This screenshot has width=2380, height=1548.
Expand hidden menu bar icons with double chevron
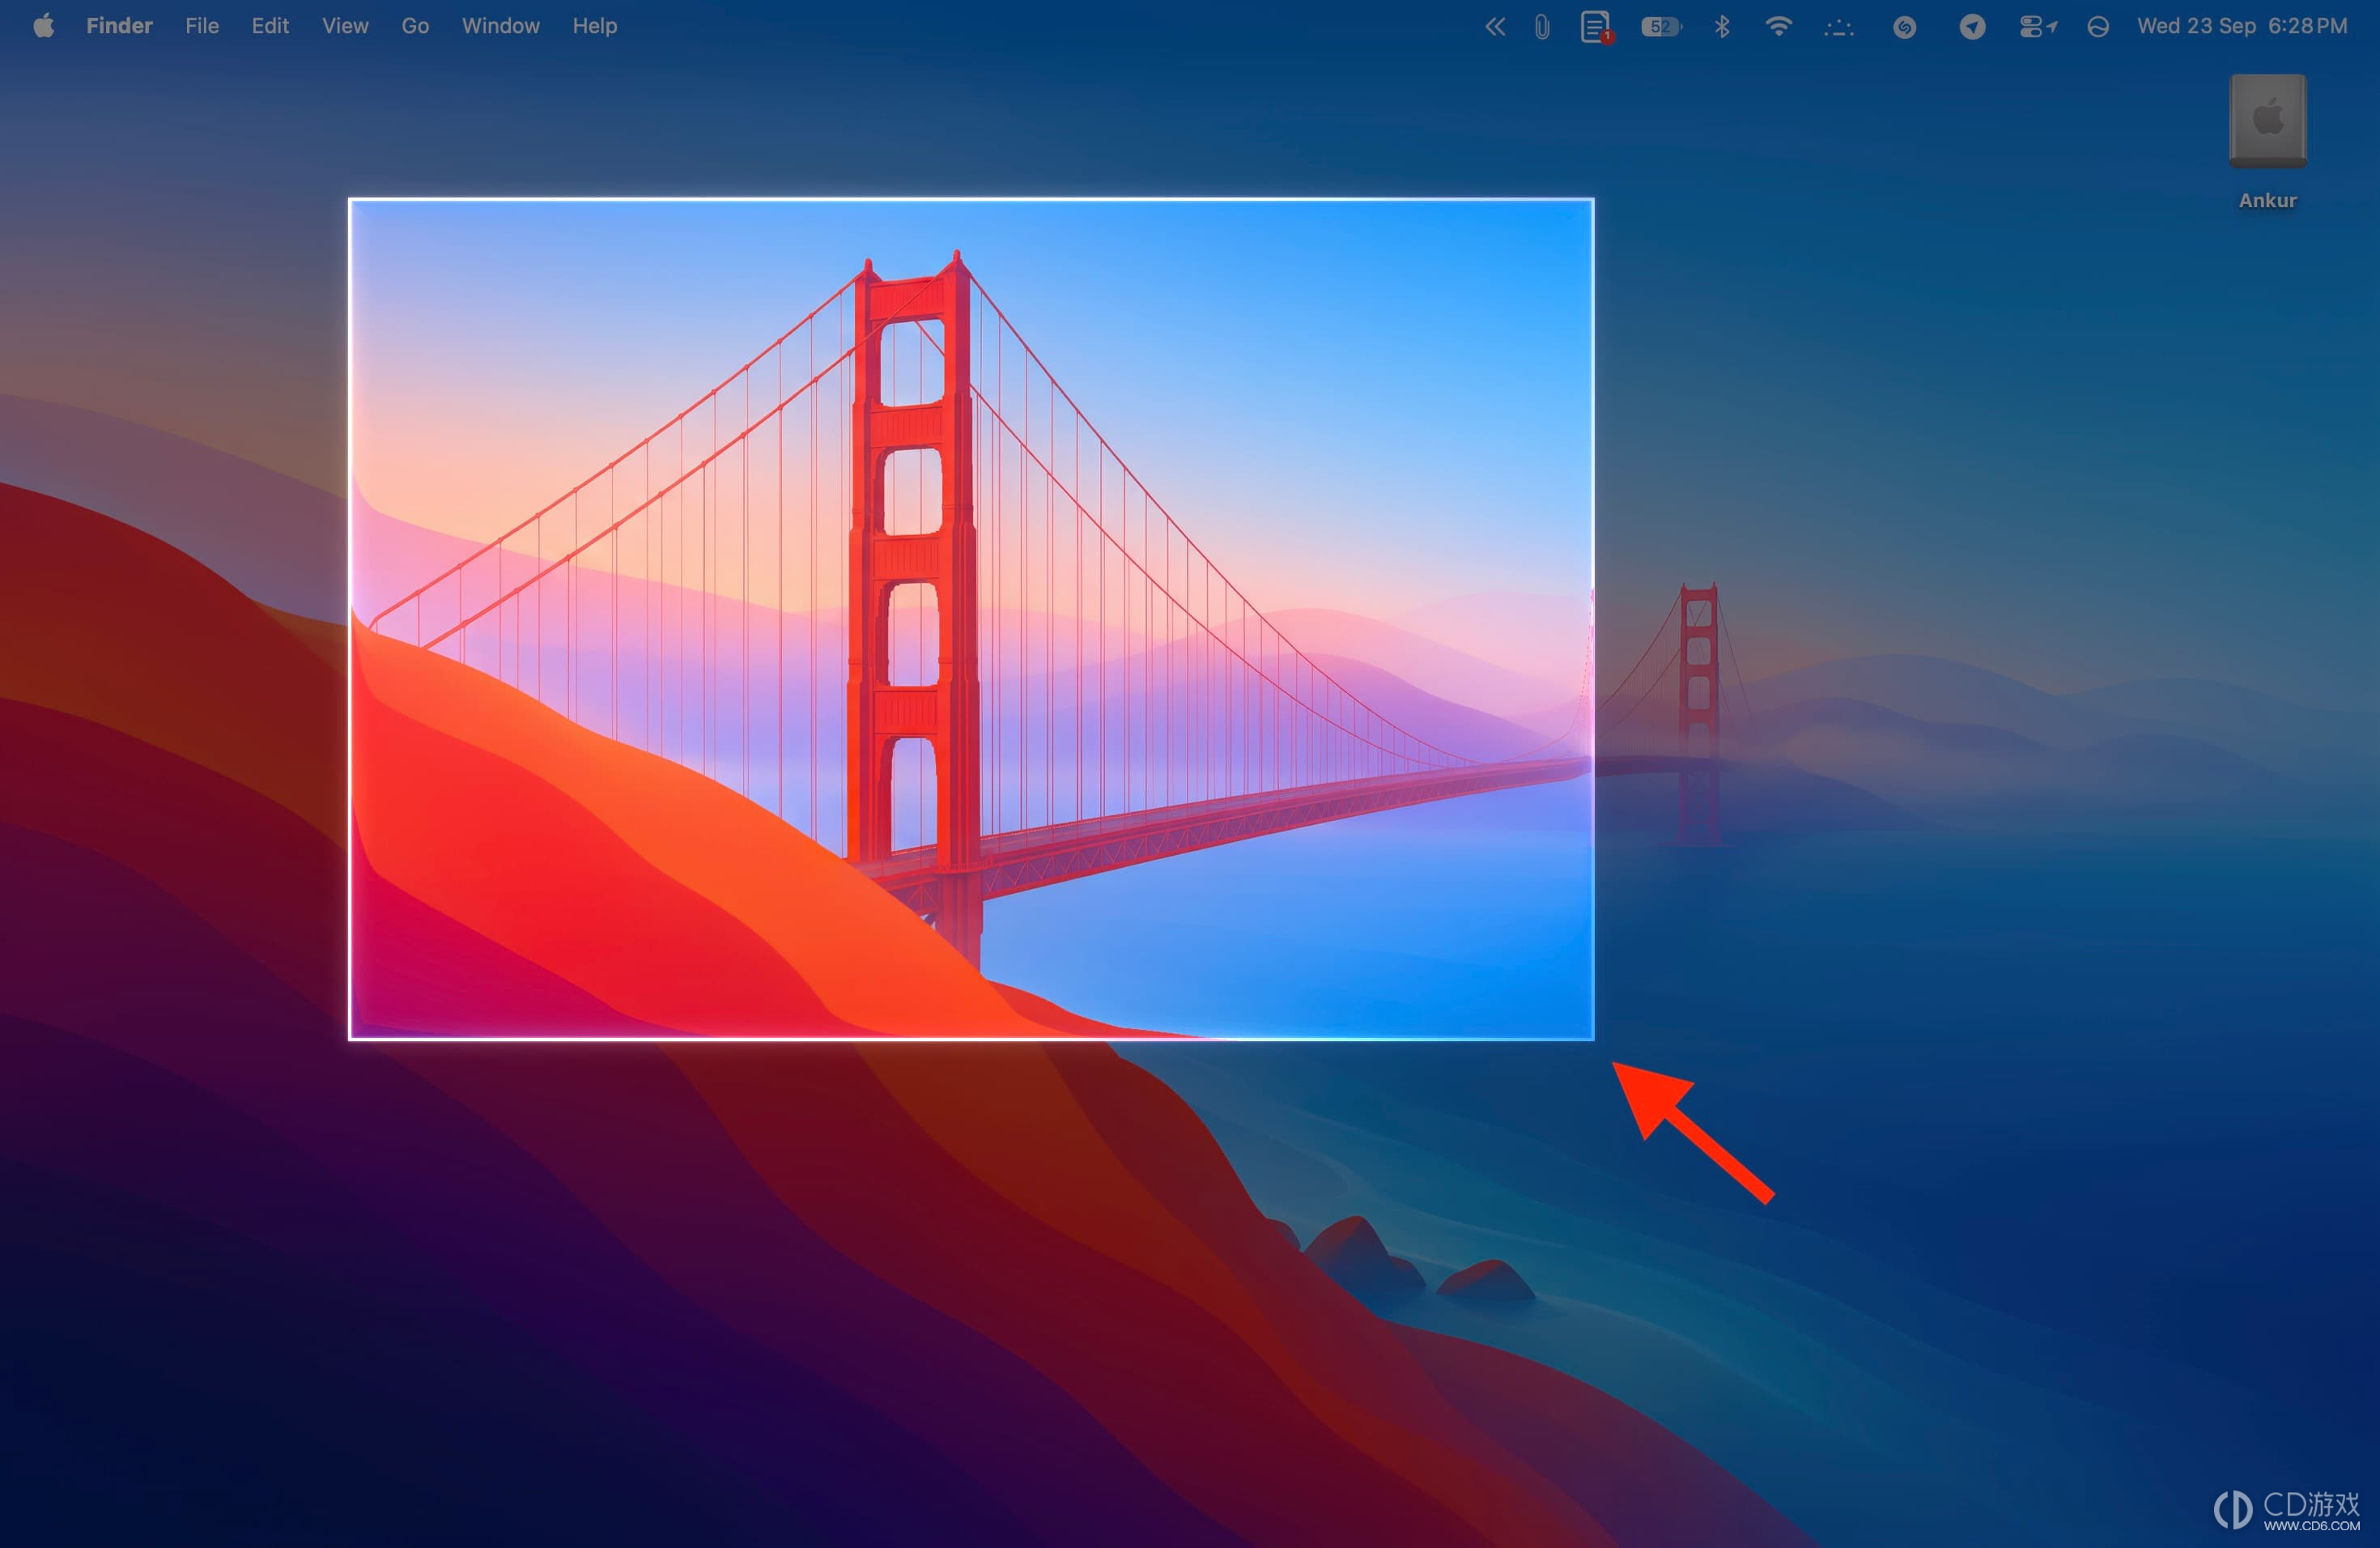(1494, 27)
